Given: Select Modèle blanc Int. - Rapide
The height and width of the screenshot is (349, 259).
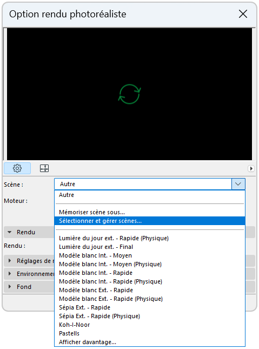Looking at the screenshot, I should 150,273.
